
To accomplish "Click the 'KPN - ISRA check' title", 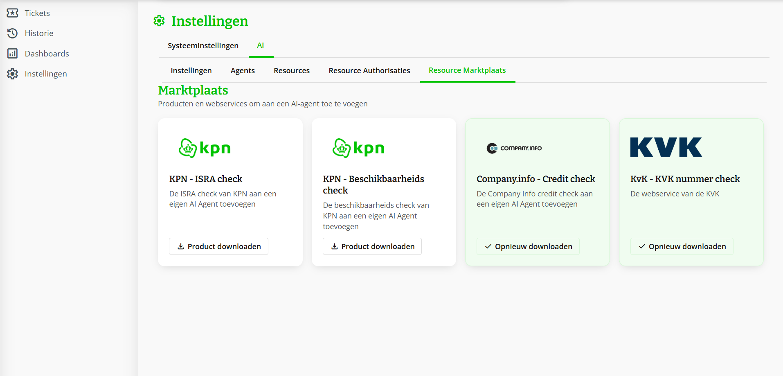I will click(x=206, y=179).
